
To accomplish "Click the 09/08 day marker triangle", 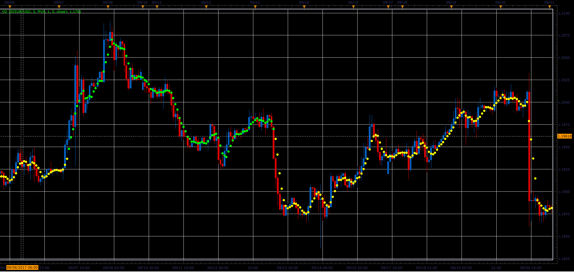I will [x=108, y=7].
